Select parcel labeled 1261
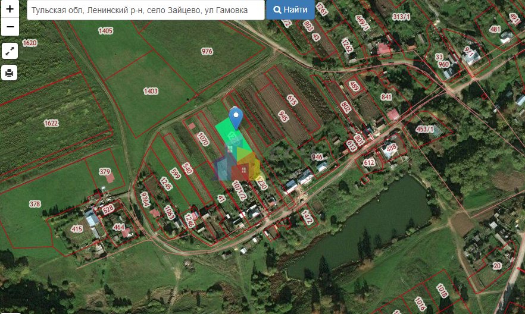This screenshot has height=314, width=525. tap(321, 9)
